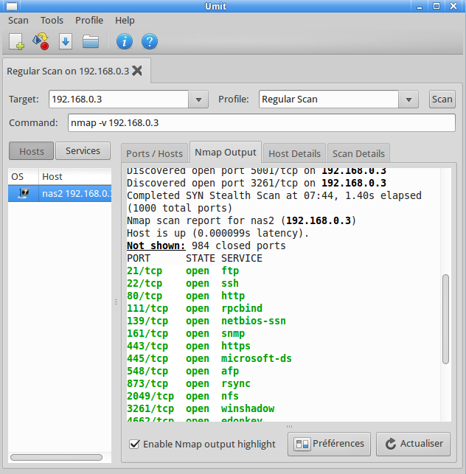Click the hosts list horizontal scrollbar
Image resolution: width=466 pixels, height=474 pixels.
pyautogui.click(x=56, y=457)
